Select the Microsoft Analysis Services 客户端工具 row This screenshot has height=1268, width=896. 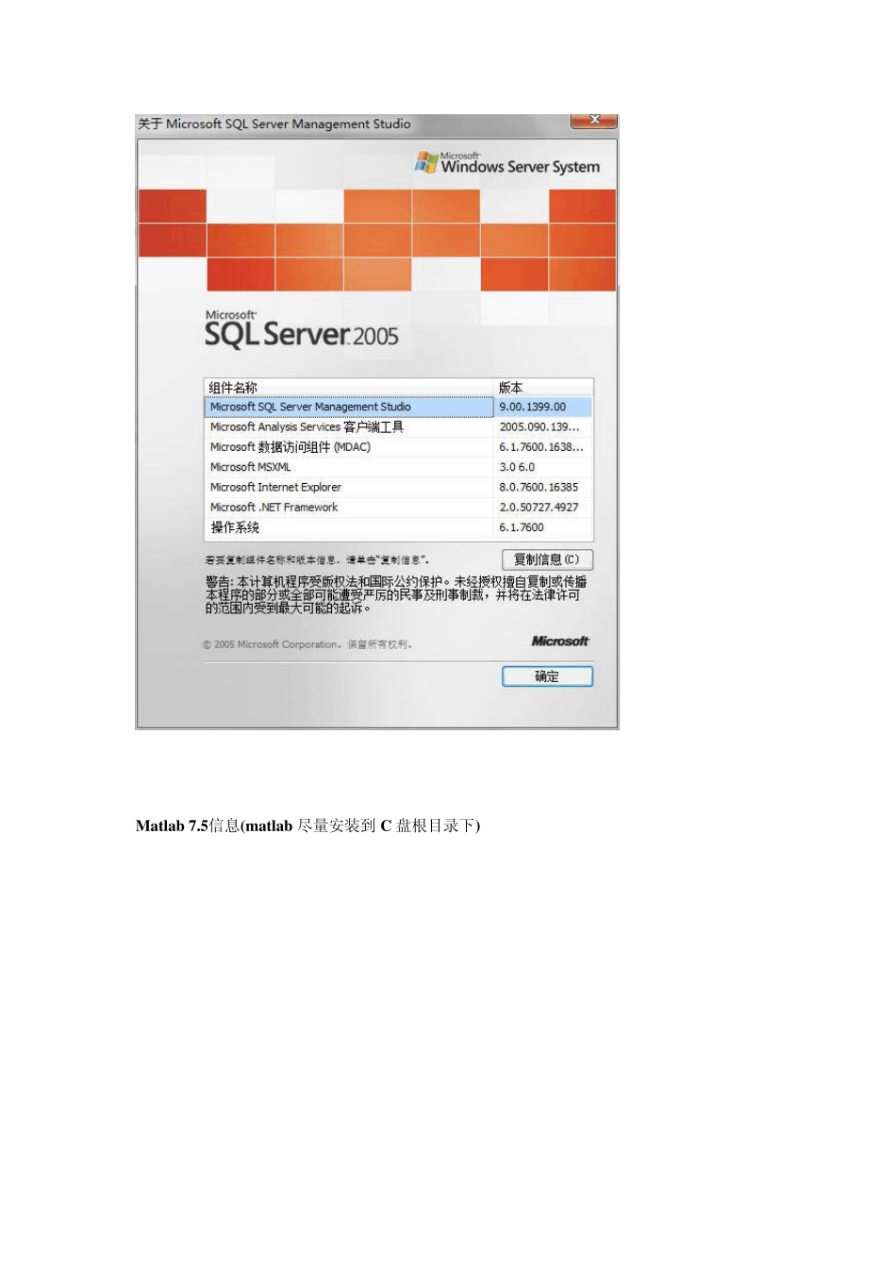398,427
